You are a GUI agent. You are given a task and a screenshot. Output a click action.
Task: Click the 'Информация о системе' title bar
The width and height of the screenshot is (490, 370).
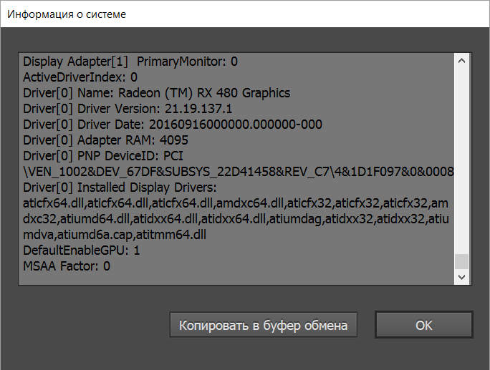coord(245,14)
